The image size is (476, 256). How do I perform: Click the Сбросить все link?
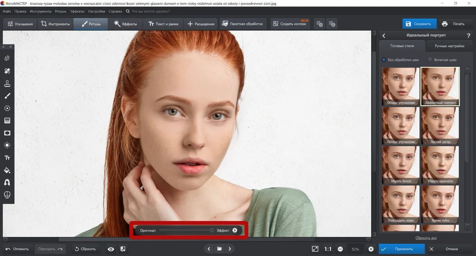pyautogui.click(x=426, y=238)
